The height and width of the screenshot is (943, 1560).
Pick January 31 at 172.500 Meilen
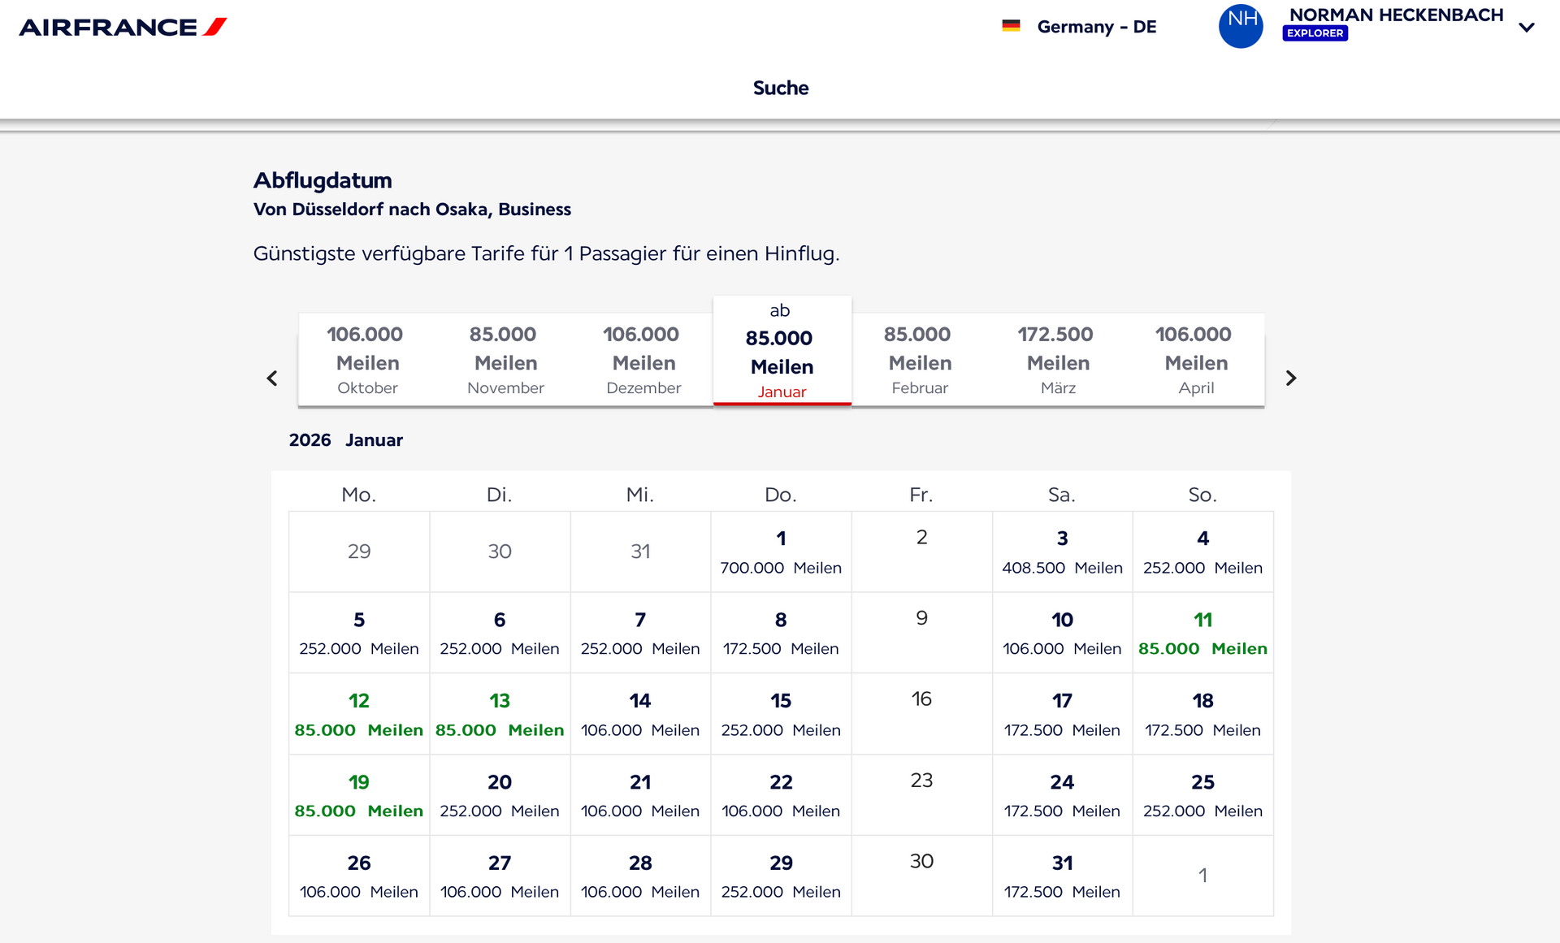click(x=1062, y=876)
